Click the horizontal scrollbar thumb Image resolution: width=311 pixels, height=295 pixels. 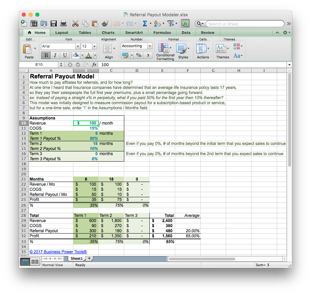click(x=202, y=259)
